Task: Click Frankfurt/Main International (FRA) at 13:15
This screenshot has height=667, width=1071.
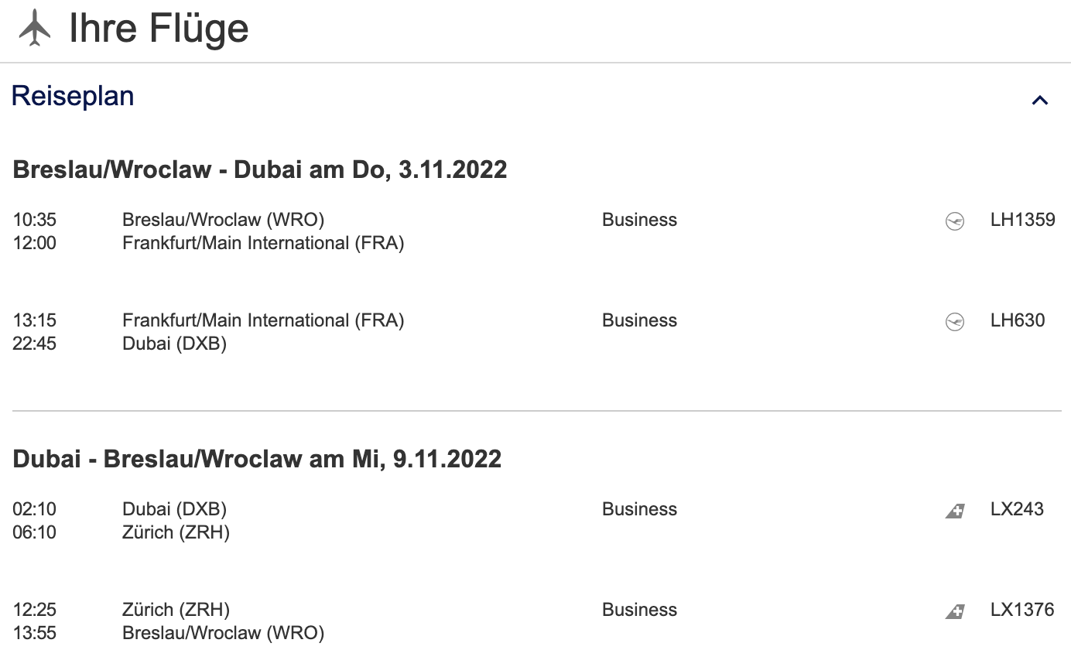Action: coord(263,320)
